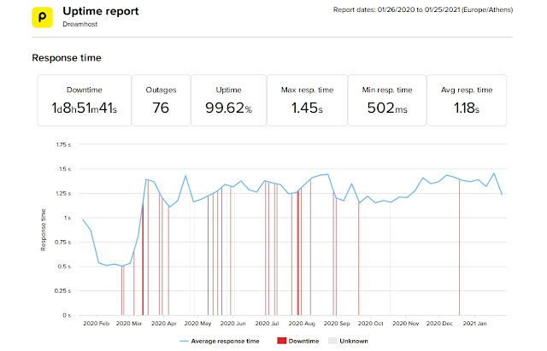Select the Outages 76 stat card
Screen dimensions: 547x351
(161, 100)
